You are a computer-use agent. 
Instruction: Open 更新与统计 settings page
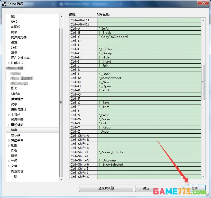[19, 109]
